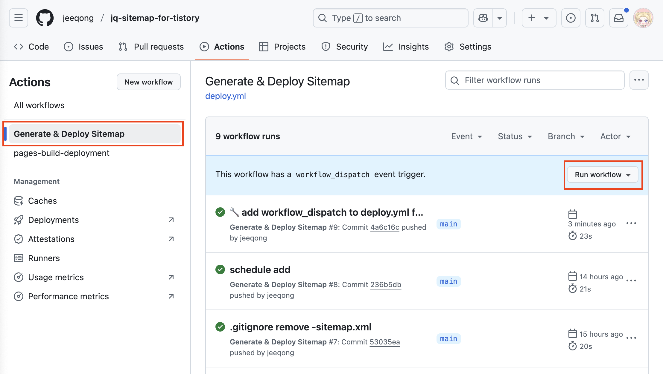Click the user profile avatar

pyautogui.click(x=643, y=18)
